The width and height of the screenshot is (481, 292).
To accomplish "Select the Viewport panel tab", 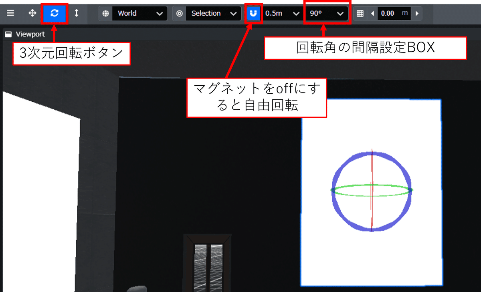I will click(x=25, y=34).
